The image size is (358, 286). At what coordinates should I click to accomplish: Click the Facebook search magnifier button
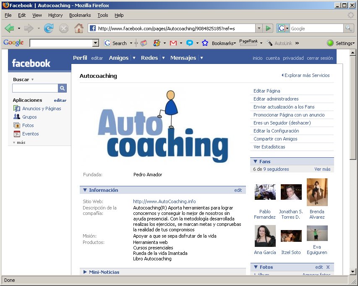[x=63, y=88]
